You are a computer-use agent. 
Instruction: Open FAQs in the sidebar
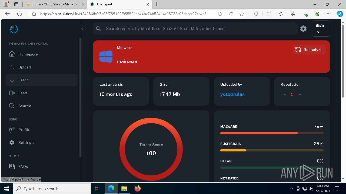41,167
